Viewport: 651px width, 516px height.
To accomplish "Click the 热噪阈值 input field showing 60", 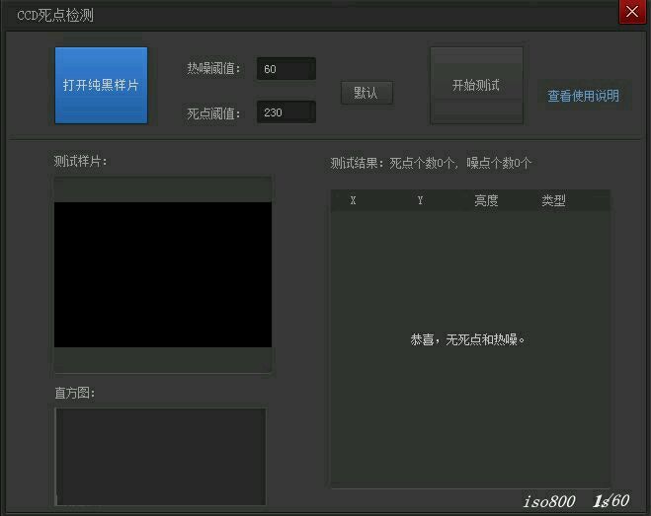I will 286,68.
